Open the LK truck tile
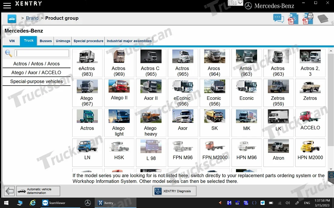Screen dimensions: 334x208 tap(278, 123)
